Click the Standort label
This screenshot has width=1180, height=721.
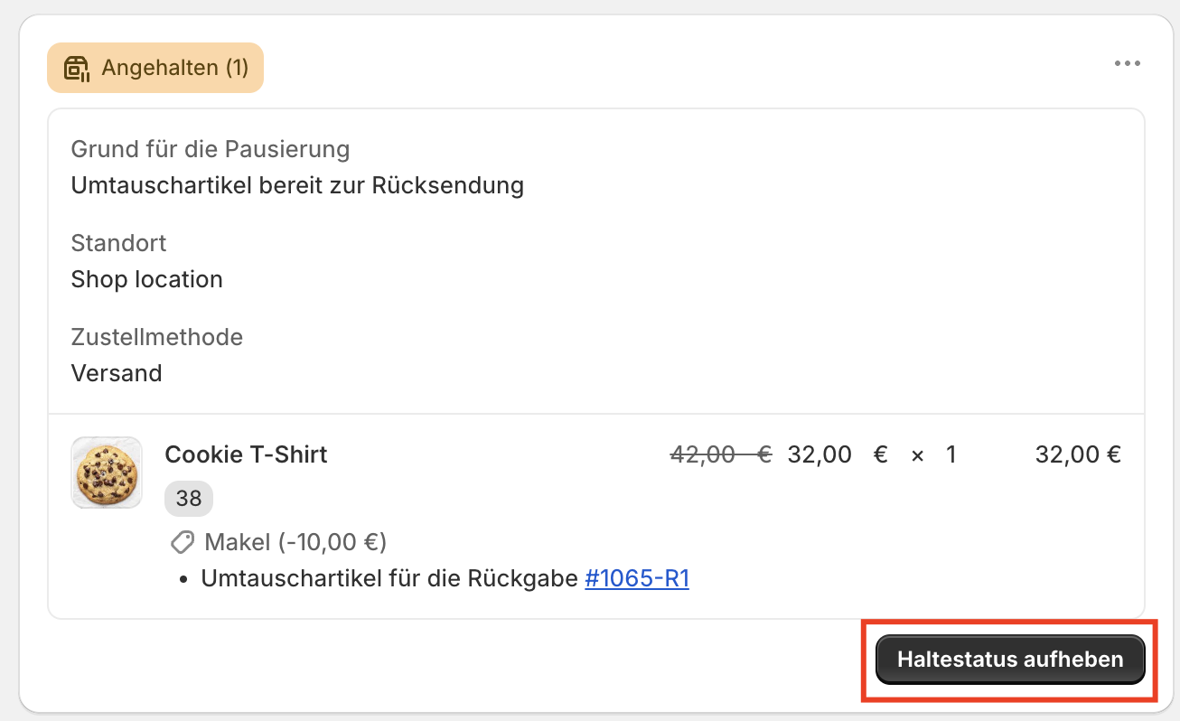click(119, 242)
